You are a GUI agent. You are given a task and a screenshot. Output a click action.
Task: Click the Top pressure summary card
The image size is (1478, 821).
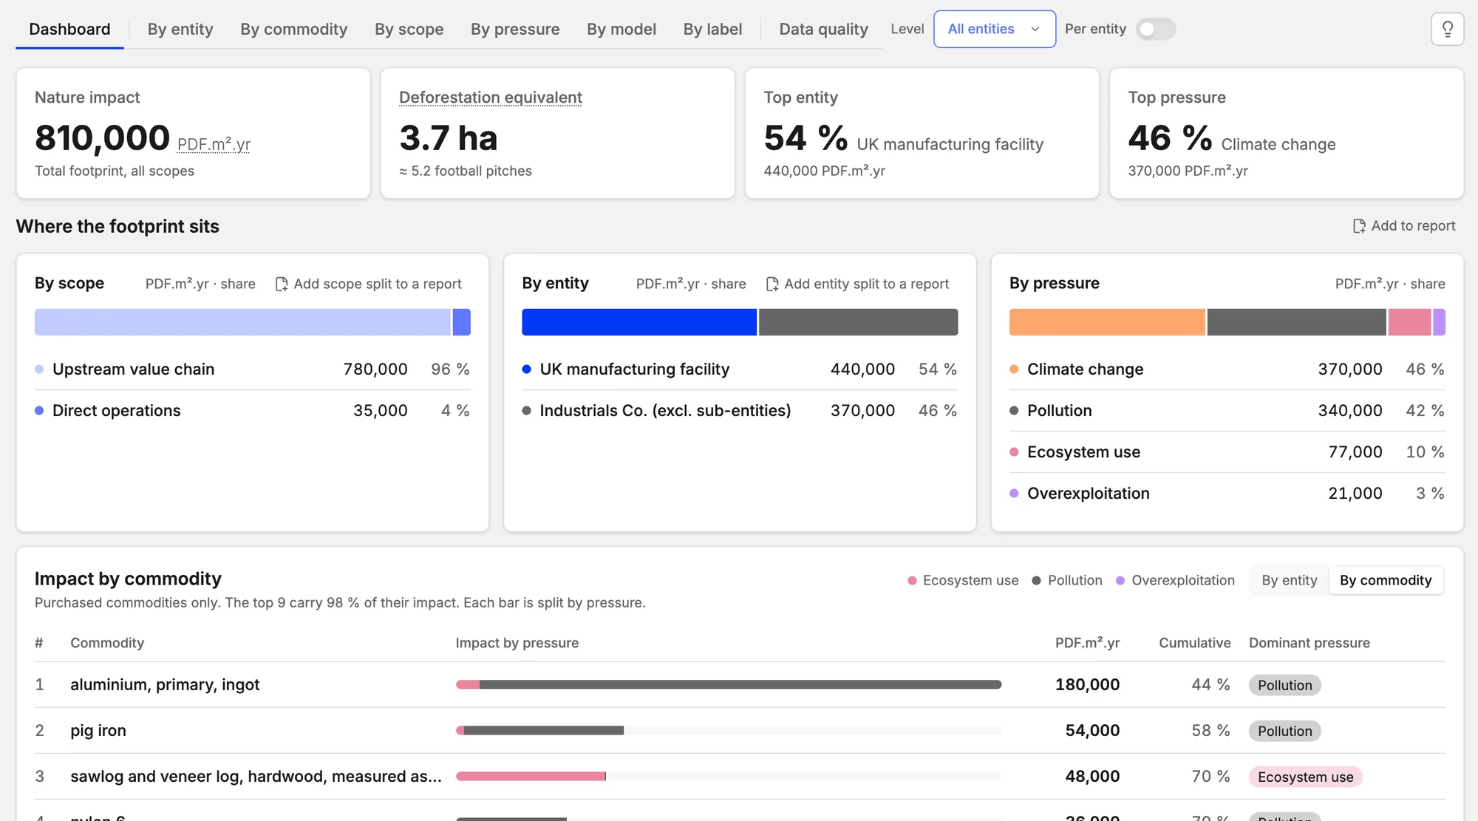point(1286,134)
